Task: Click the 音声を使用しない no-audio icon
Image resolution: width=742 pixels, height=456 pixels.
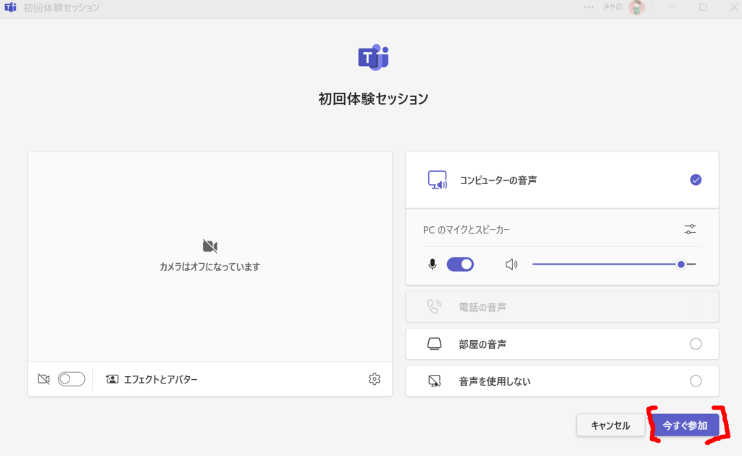Action: coord(435,381)
